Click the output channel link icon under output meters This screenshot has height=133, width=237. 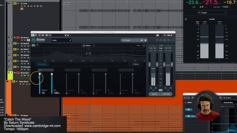168,90
